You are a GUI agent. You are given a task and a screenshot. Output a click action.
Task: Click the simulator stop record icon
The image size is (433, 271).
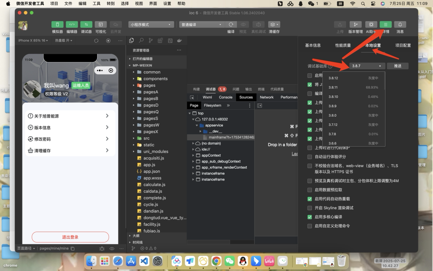coord(108,41)
